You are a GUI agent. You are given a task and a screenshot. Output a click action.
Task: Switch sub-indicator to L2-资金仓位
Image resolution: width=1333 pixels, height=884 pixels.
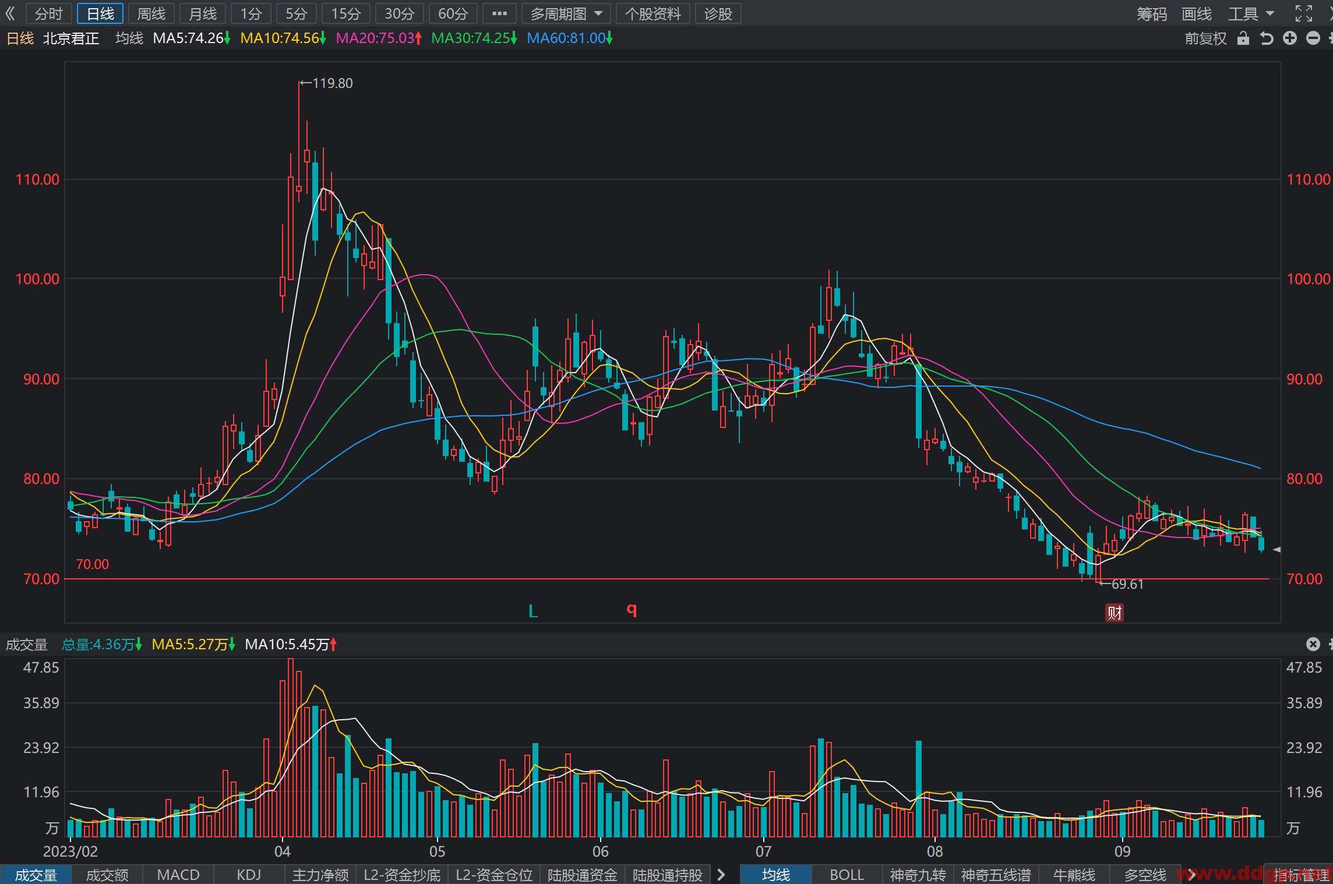pyautogui.click(x=494, y=875)
